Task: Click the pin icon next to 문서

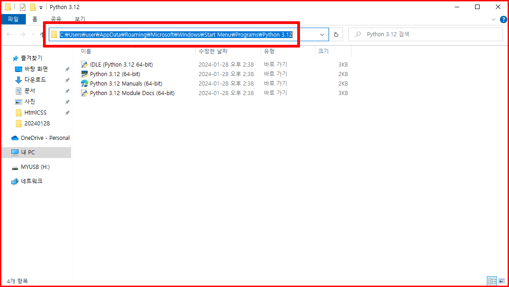Action: pos(67,91)
